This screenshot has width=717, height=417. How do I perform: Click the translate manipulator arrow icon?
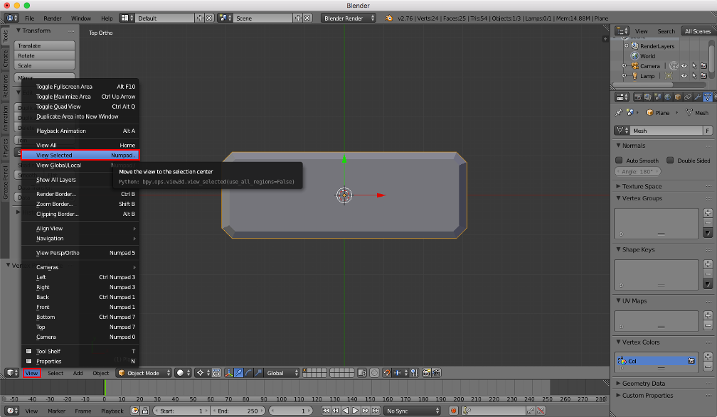pos(239,373)
